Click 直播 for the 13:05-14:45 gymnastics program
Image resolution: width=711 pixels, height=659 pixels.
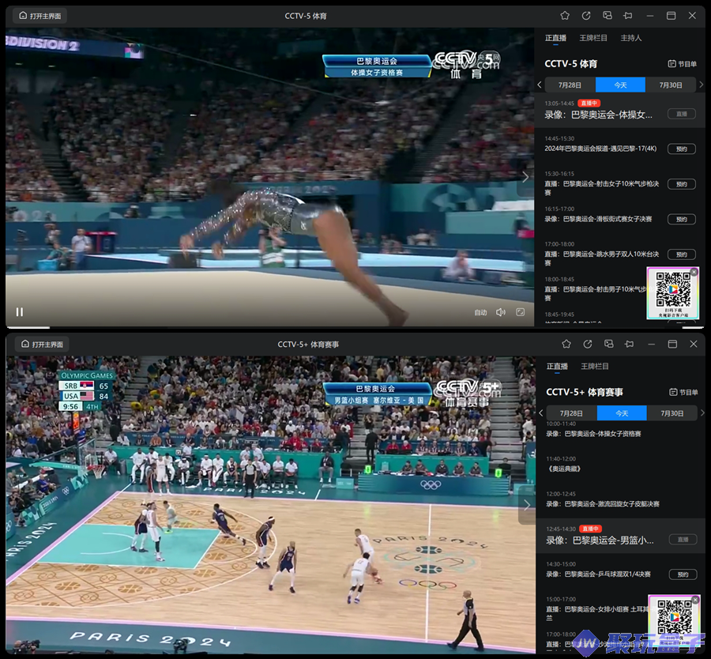(682, 114)
